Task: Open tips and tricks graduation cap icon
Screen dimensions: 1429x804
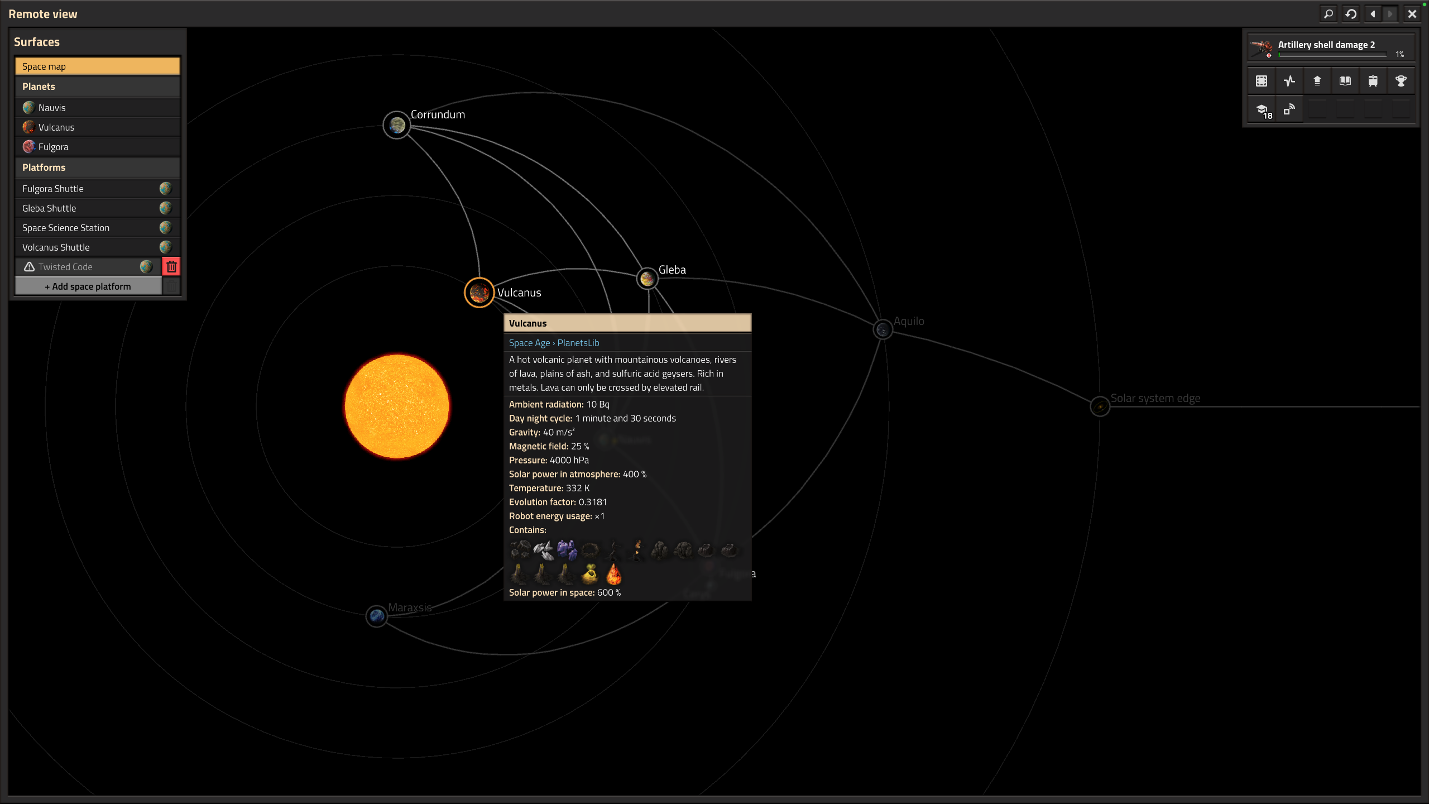Action: point(1262,109)
